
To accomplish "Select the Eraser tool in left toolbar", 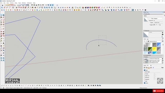I will coord(3,17).
